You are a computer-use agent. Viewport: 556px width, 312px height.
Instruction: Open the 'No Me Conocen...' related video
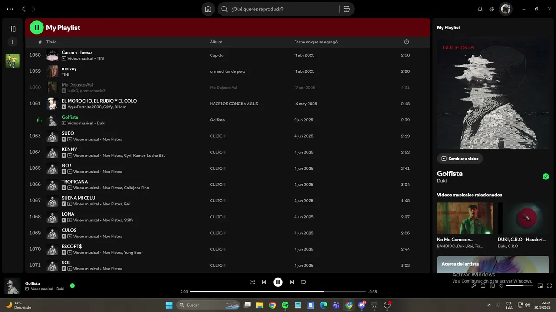click(x=465, y=226)
